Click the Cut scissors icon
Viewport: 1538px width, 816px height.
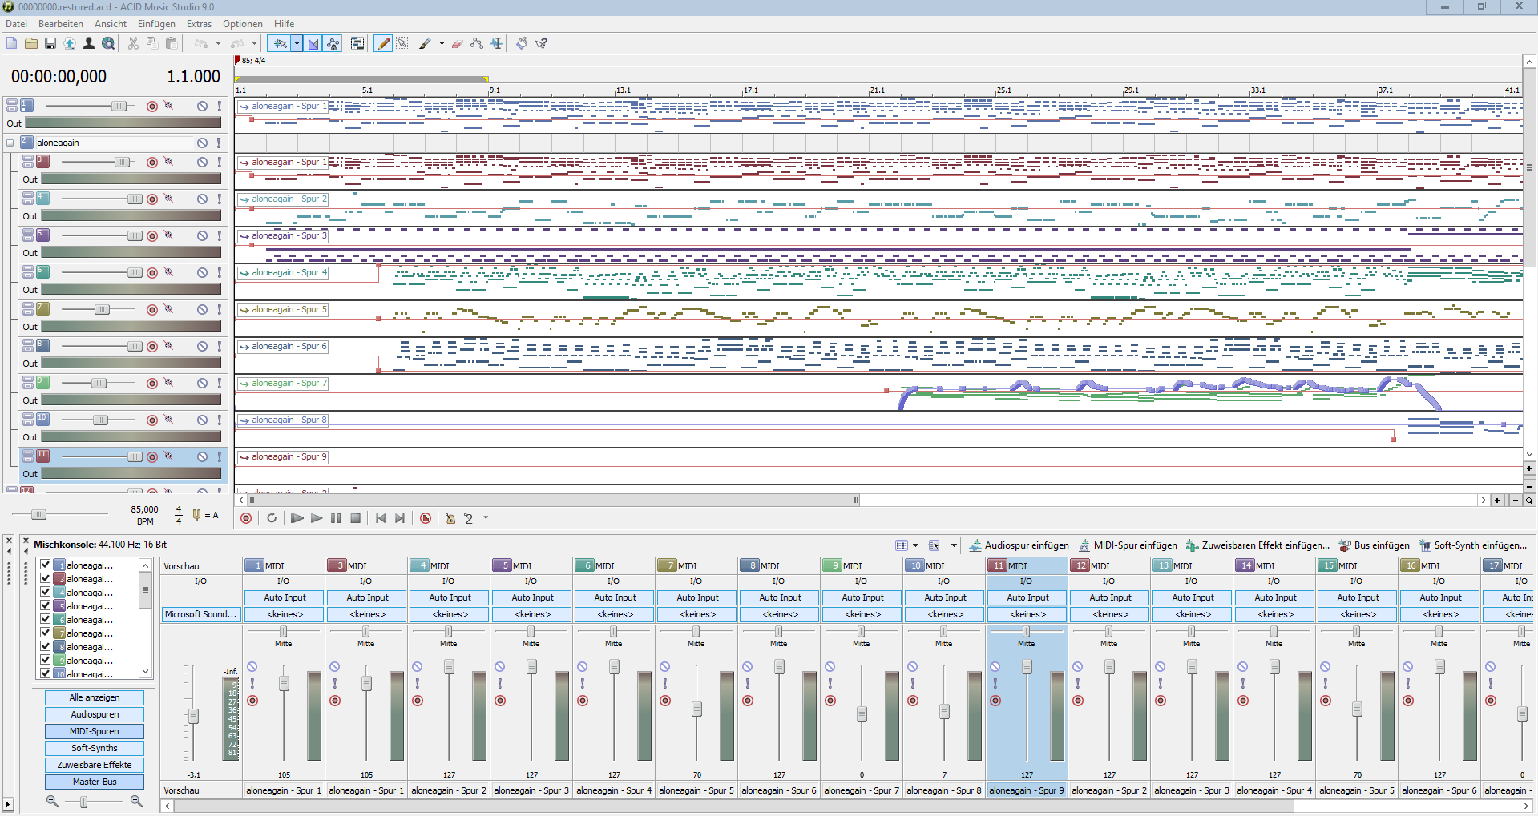click(x=133, y=44)
